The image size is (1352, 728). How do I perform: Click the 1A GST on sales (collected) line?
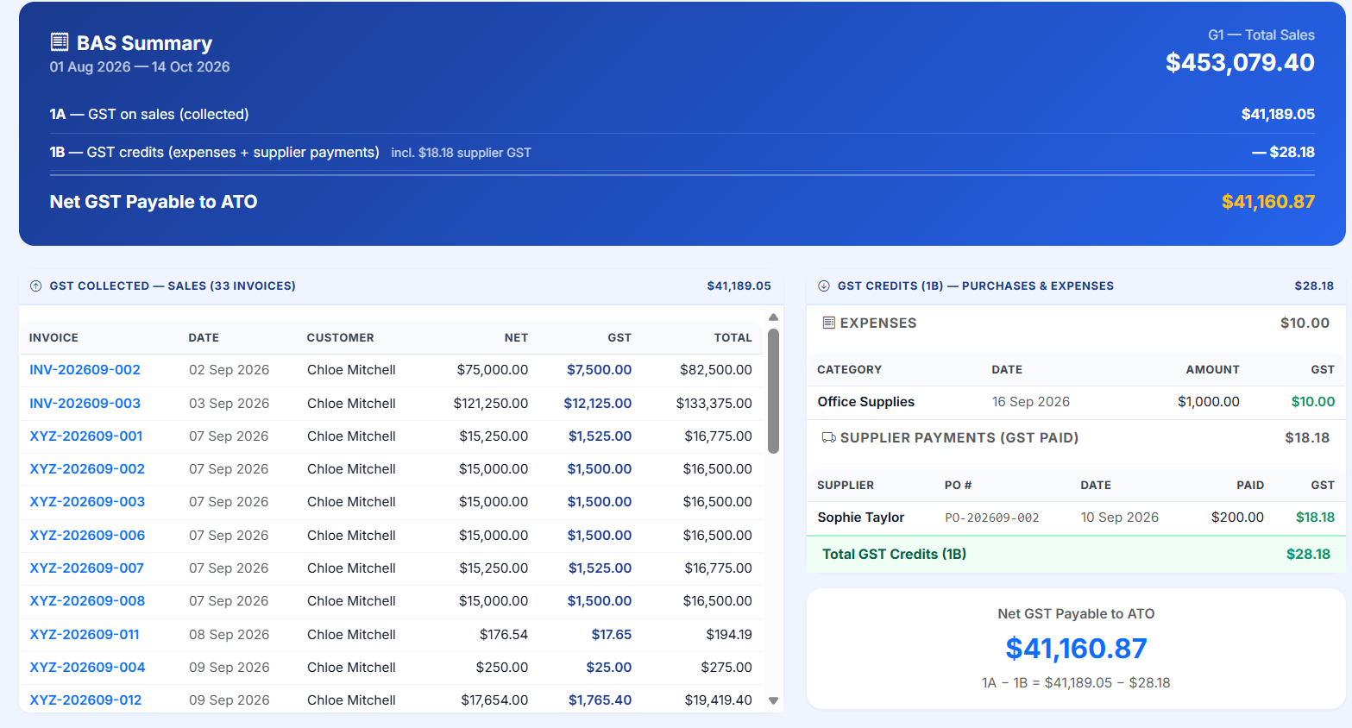click(x=682, y=115)
